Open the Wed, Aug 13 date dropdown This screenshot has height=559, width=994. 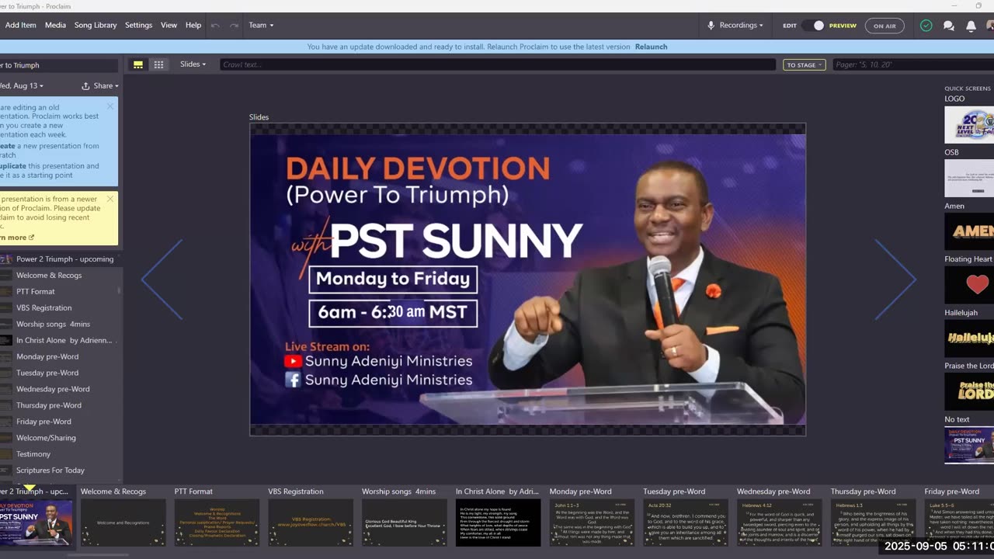click(x=22, y=86)
